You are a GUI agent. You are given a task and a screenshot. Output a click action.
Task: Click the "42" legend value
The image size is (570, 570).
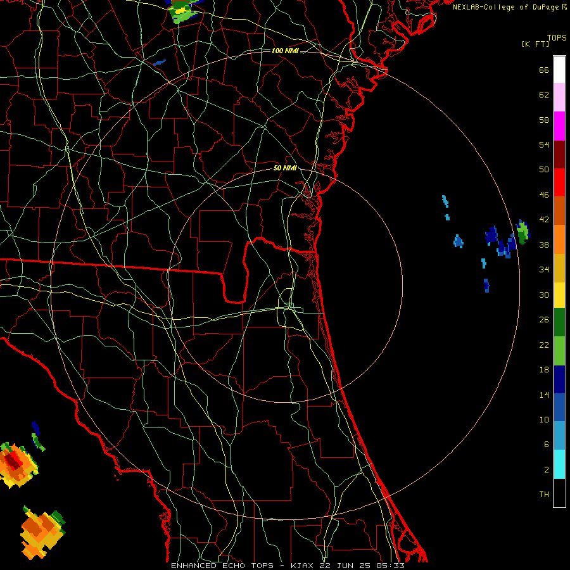click(x=544, y=220)
